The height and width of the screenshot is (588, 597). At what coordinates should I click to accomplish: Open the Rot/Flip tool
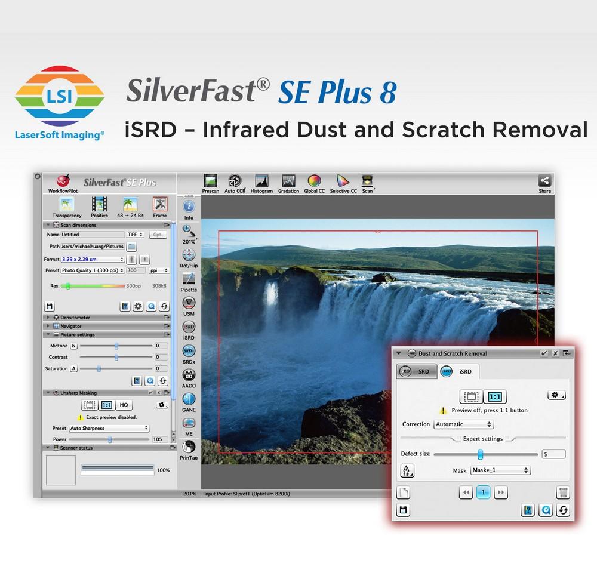[x=189, y=255]
